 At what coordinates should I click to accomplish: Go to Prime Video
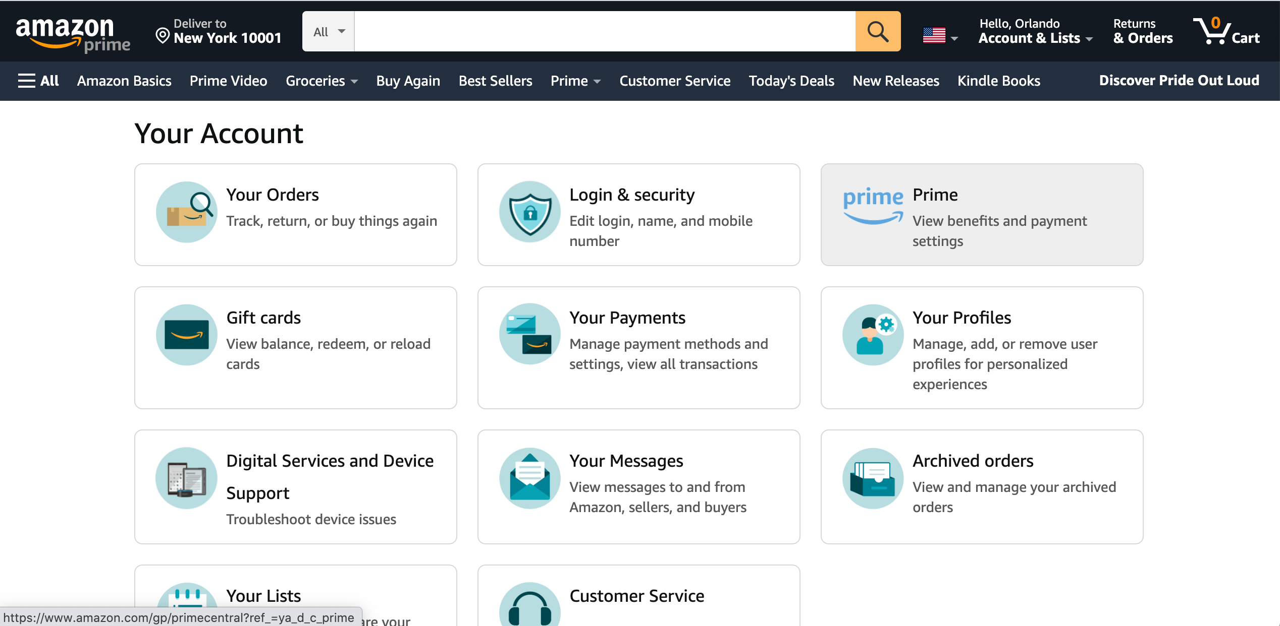229,81
